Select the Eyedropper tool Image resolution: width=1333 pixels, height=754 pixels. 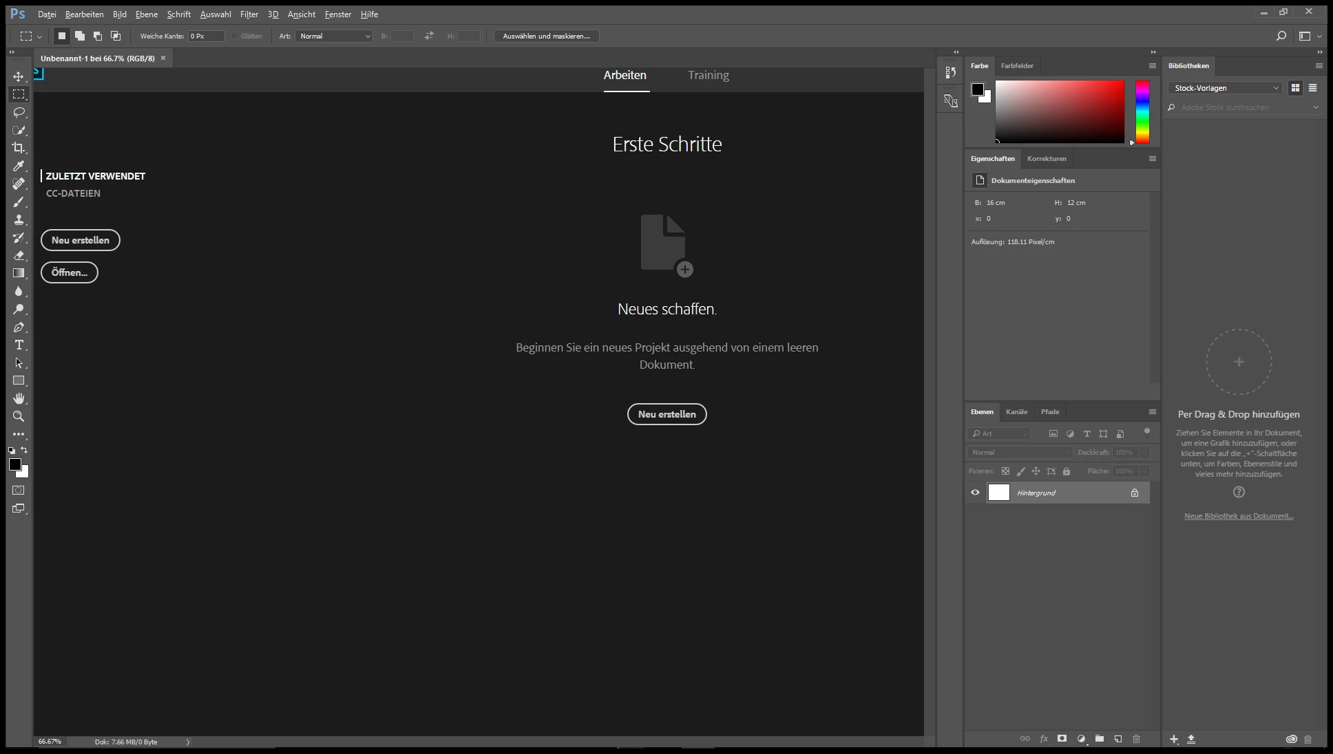pyautogui.click(x=19, y=166)
